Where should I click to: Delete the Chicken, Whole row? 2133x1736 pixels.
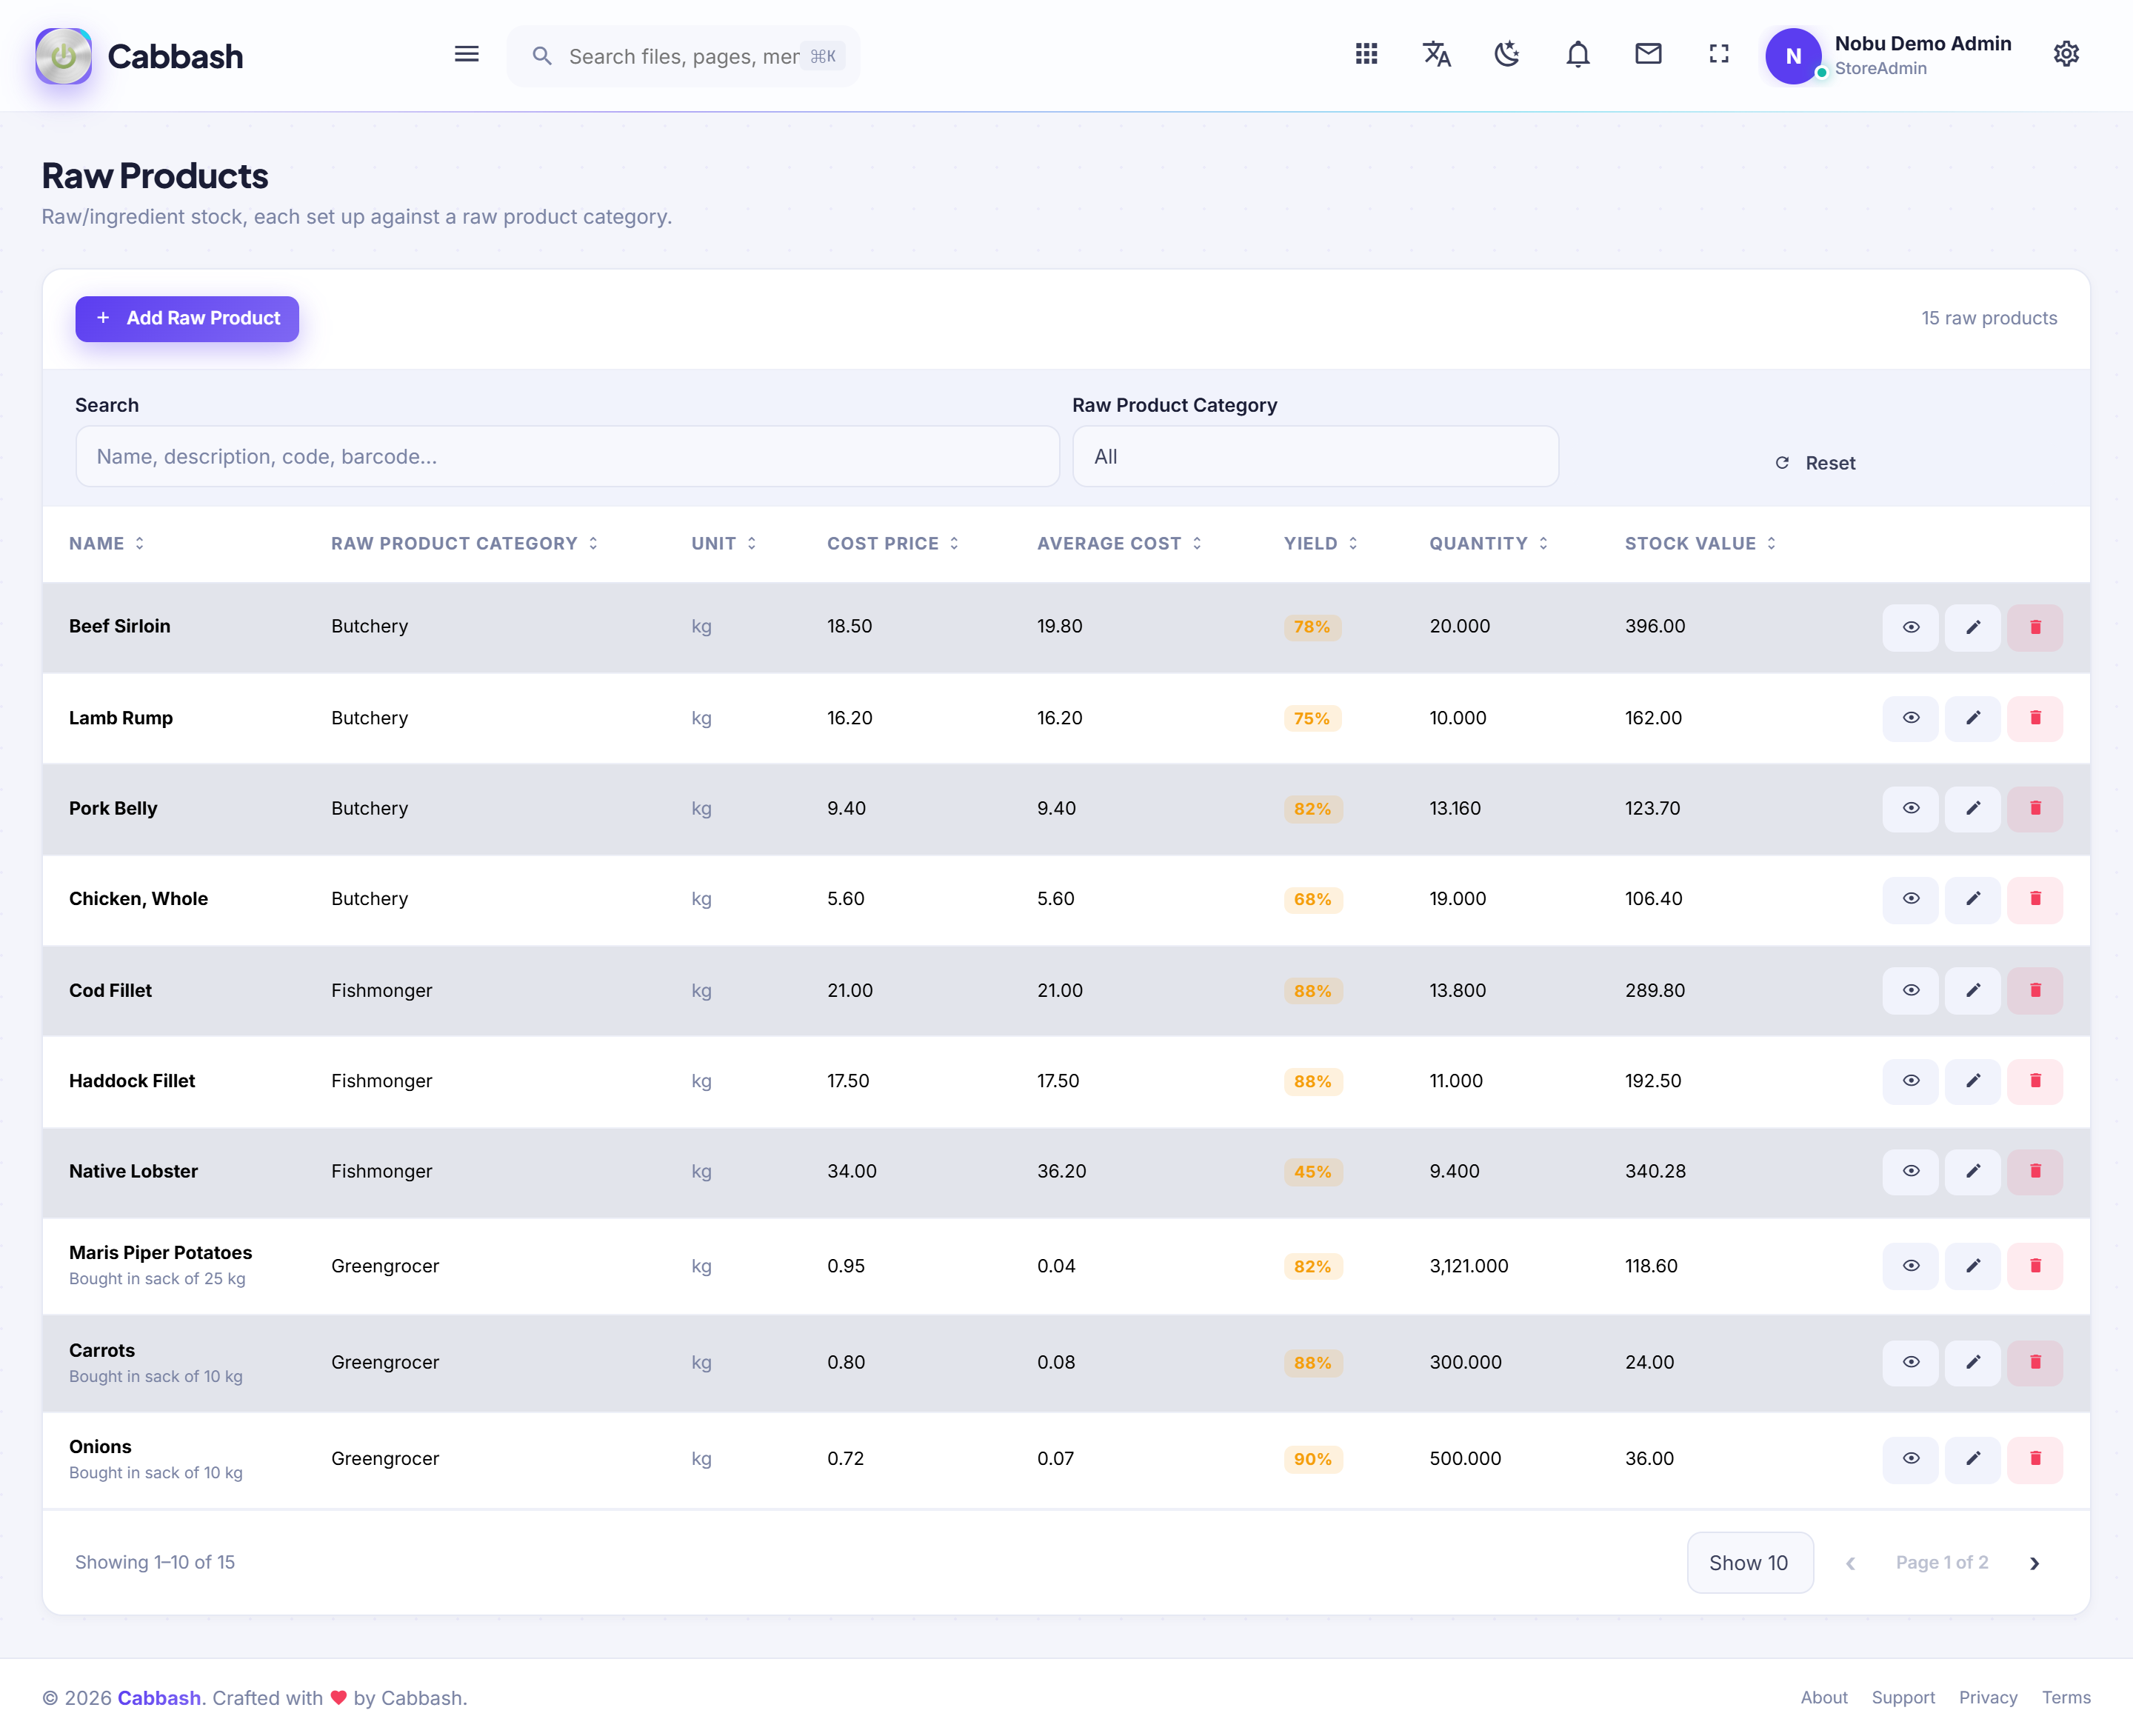click(2035, 899)
